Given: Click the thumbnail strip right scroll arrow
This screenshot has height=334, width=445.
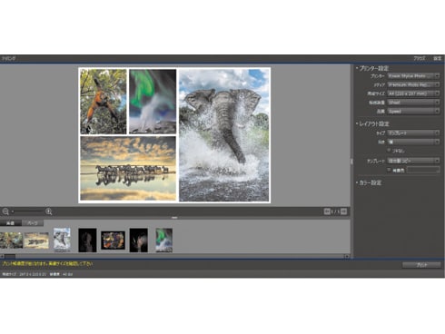Looking at the screenshot, I should click(x=347, y=256).
